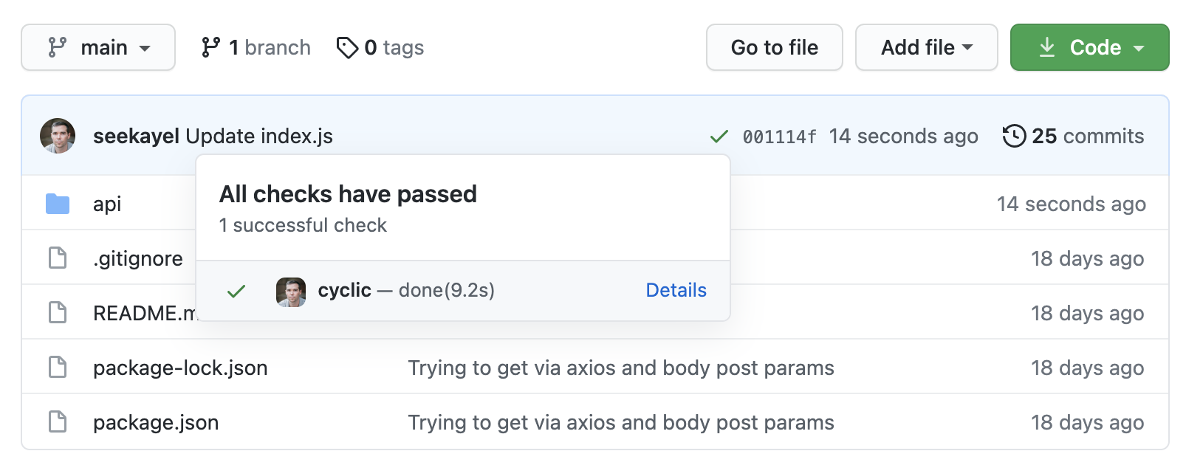Viewport: 1186px width, 465px height.
Task: Open the package-lock.json file
Action: [x=180, y=368]
